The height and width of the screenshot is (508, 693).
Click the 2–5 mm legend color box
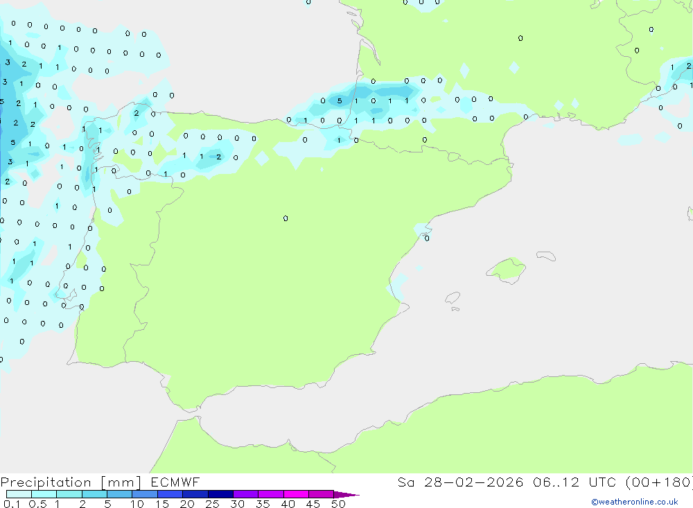coord(94,494)
